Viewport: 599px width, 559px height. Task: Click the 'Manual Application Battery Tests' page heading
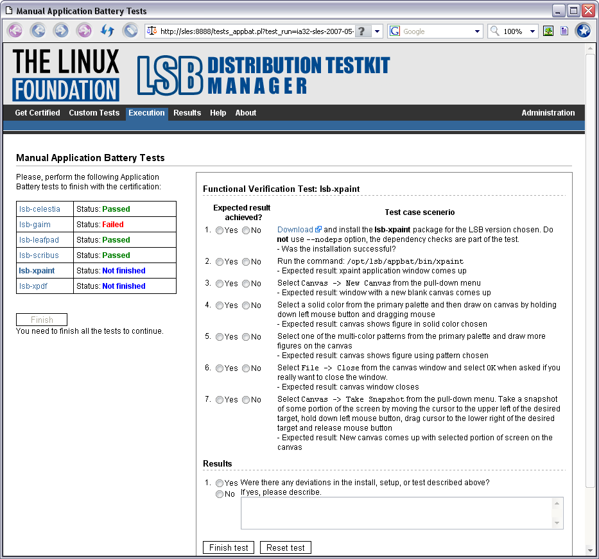[90, 158]
